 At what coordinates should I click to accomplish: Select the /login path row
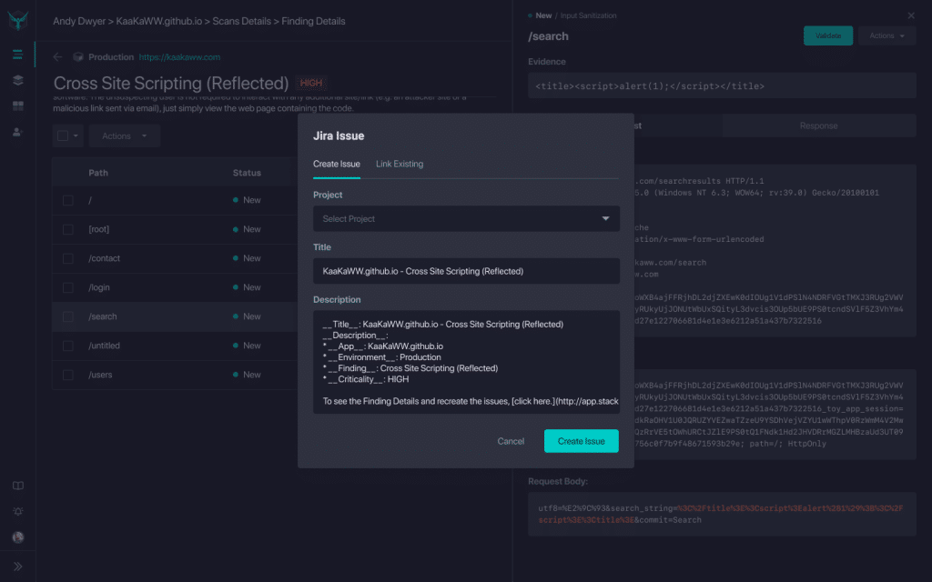175,287
